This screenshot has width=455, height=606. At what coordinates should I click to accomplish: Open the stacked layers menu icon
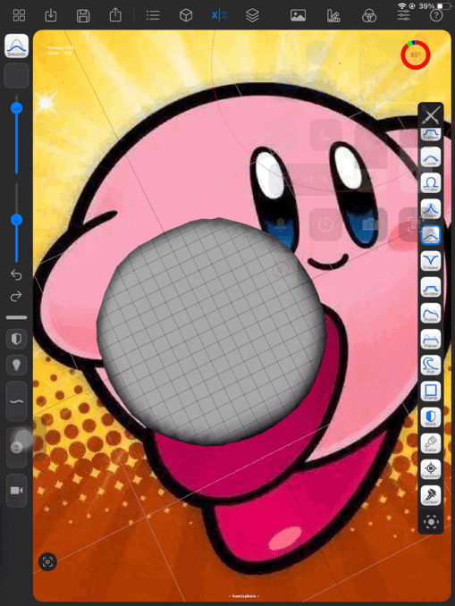pyautogui.click(x=252, y=15)
